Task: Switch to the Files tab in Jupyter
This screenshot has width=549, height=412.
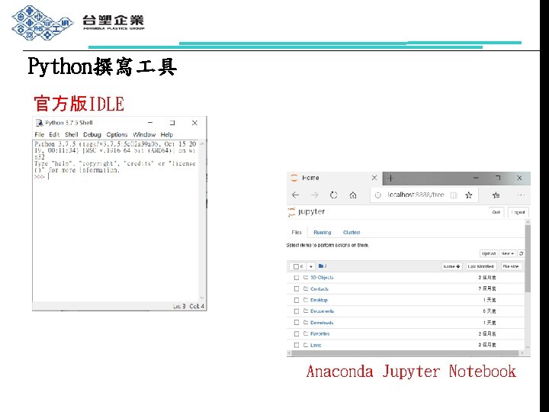Action: 297,232
